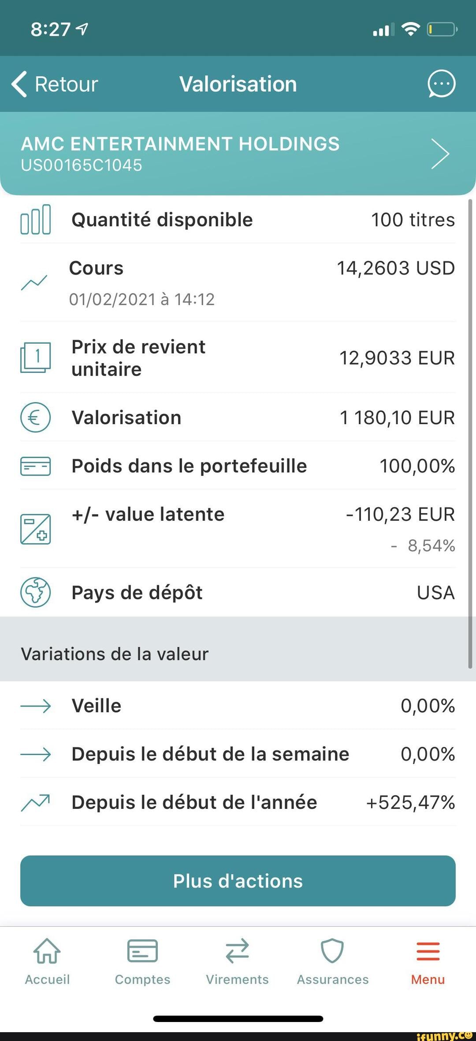Go to the Virements tab
The width and height of the screenshot is (476, 1041).
coord(237,962)
